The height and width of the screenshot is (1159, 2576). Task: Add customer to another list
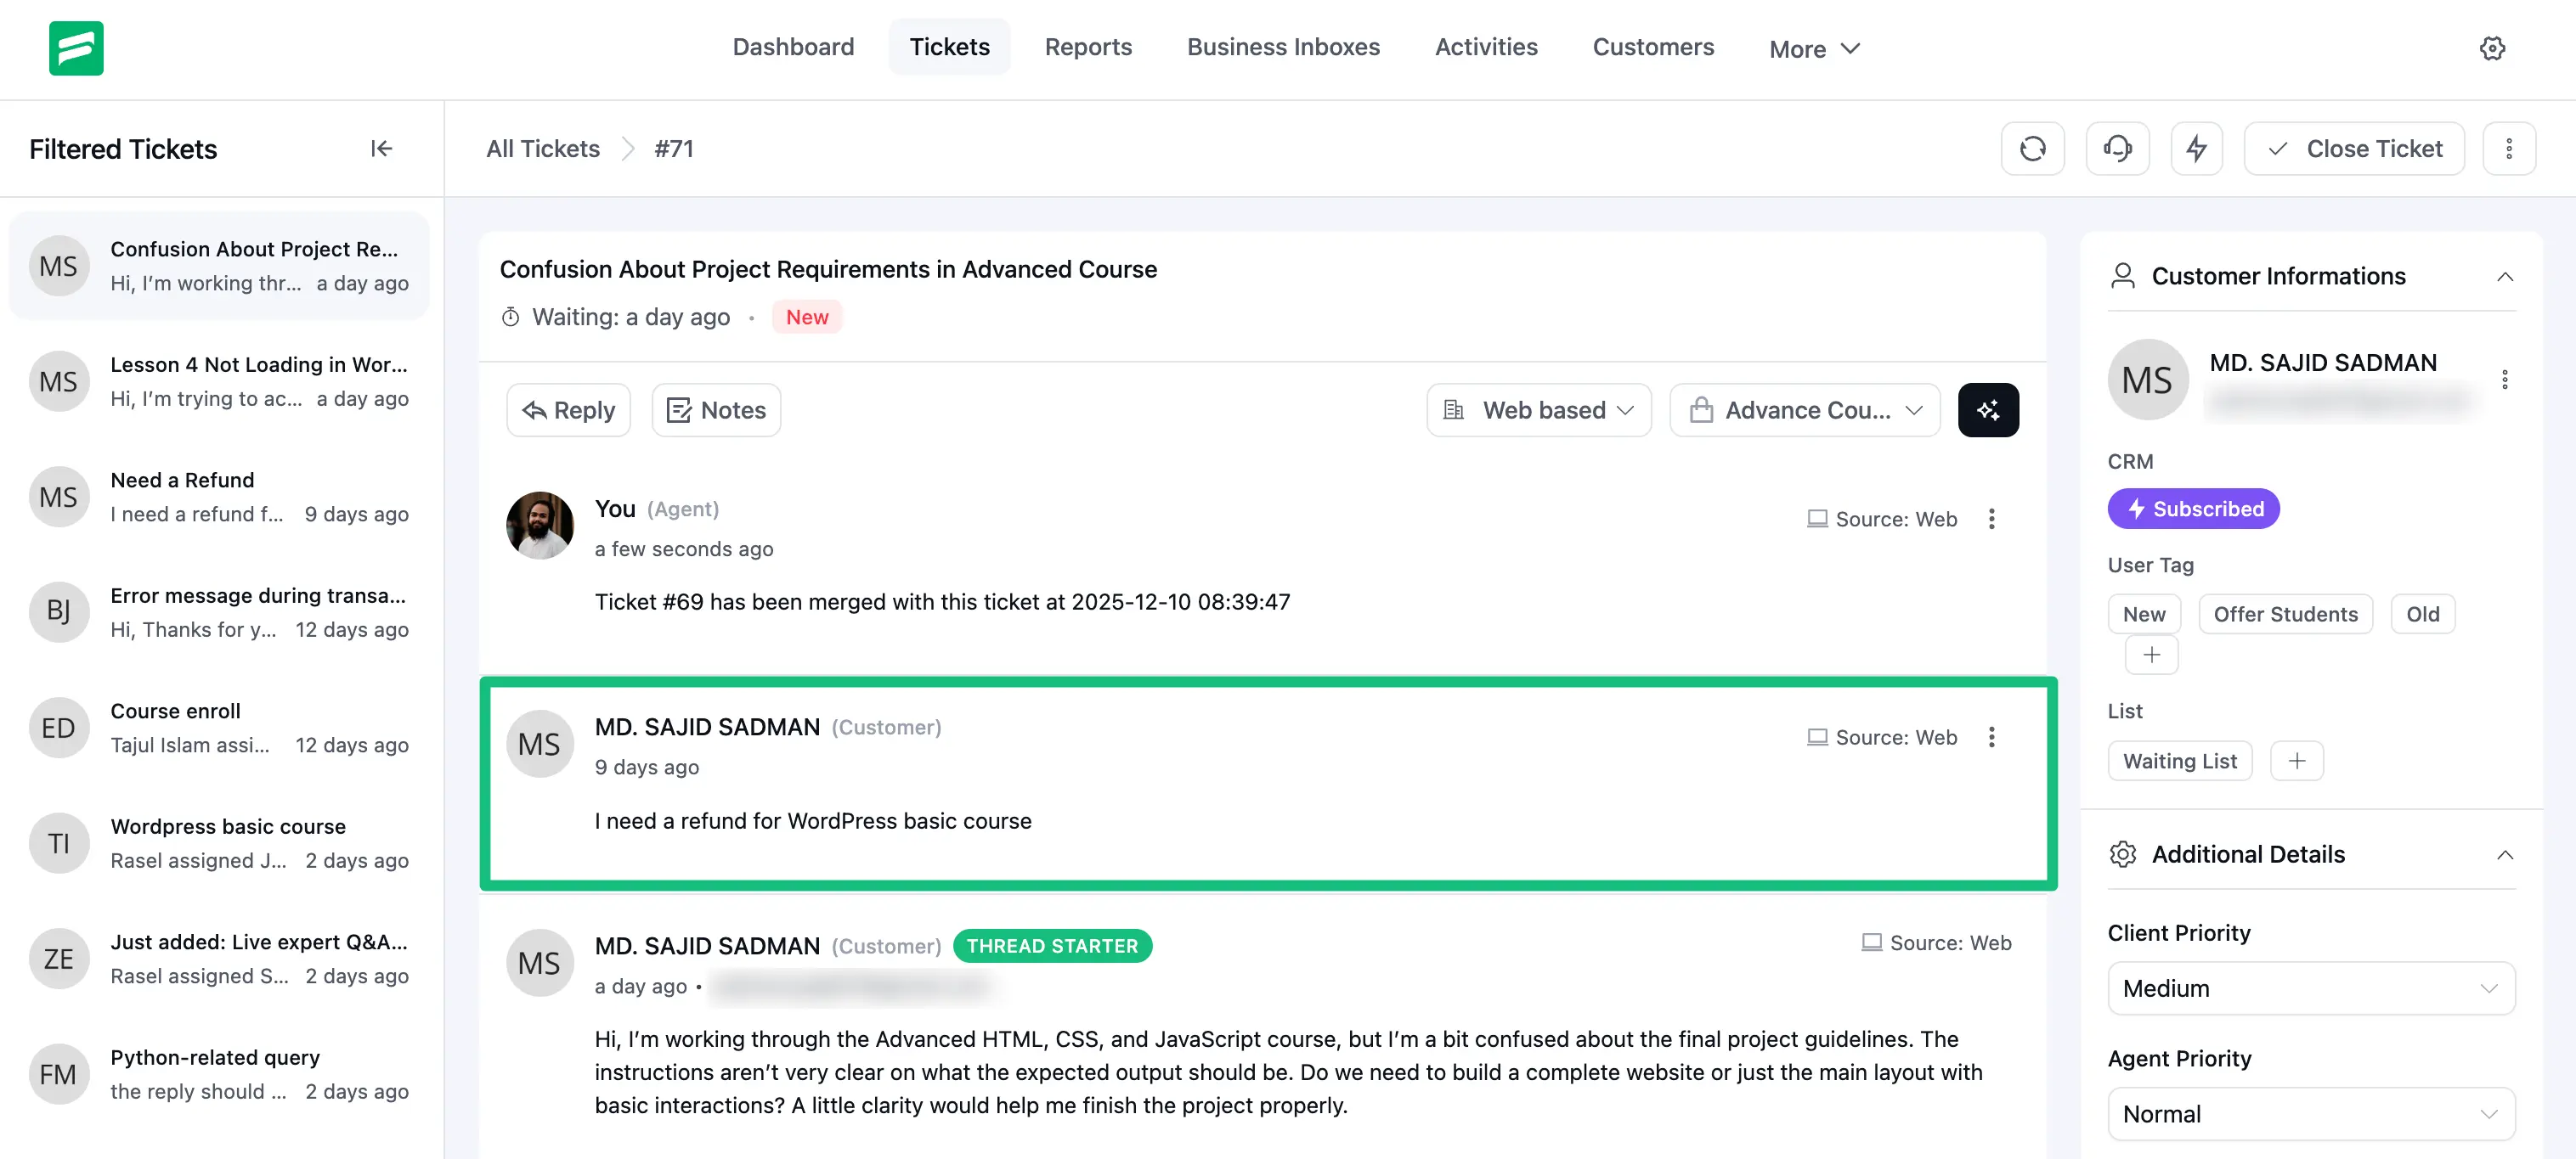2296,762
